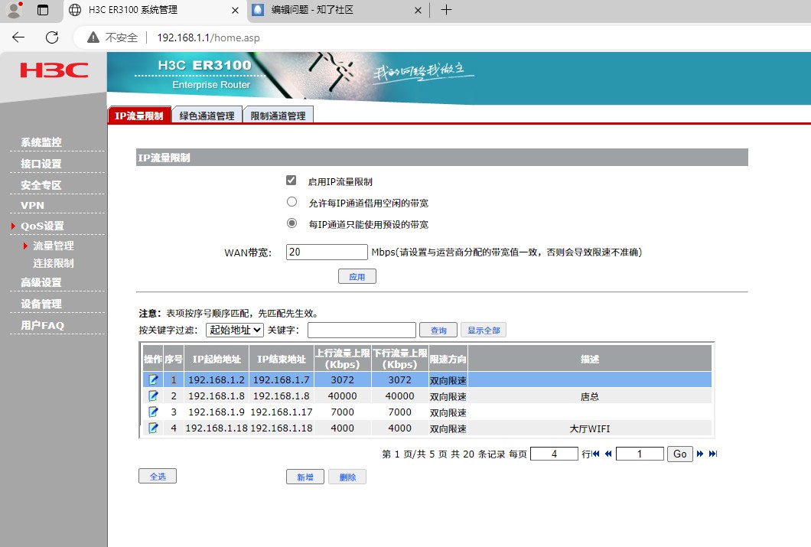Viewport: 811px width, 547px height.
Task: Click the browser back arrow
Action: (18, 37)
